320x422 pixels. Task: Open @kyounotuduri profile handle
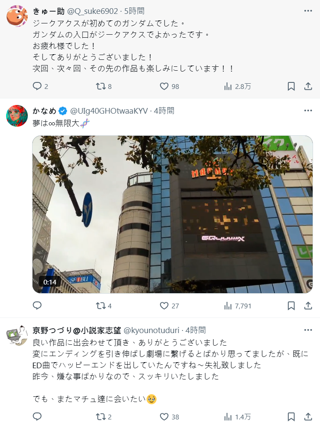(x=151, y=330)
